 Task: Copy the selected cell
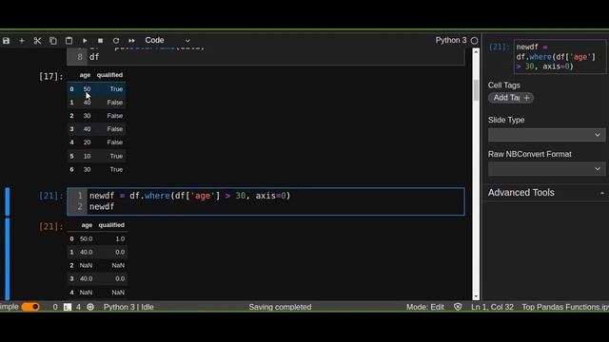53,40
